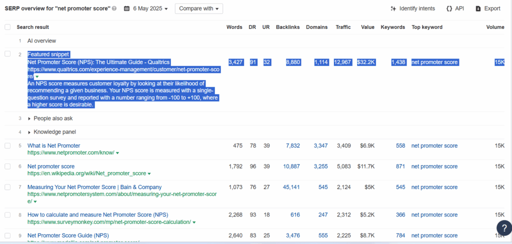
Task: Click the Keywords column header
Action: pos(393,27)
